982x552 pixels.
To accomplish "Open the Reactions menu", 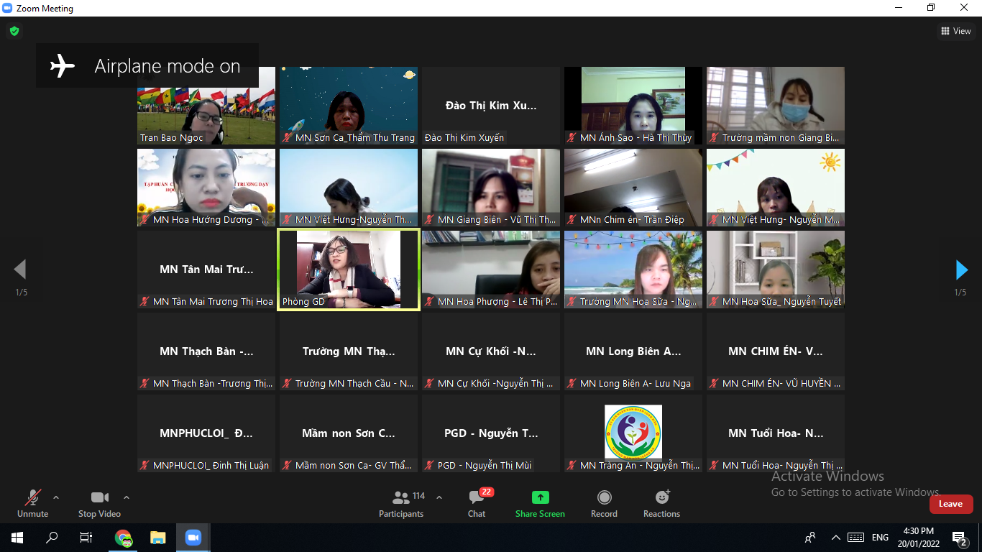I will 661,498.
